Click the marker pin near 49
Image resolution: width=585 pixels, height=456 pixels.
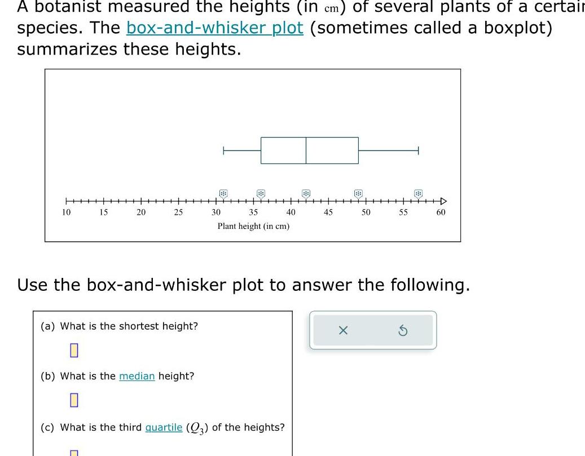pos(358,193)
